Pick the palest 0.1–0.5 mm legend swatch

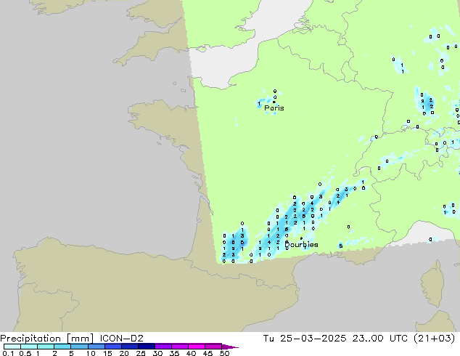point(12,347)
